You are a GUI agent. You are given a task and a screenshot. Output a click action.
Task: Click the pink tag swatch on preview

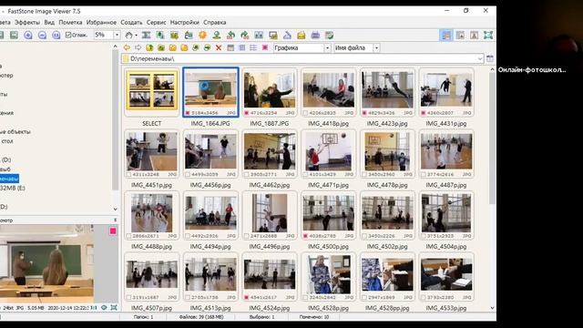click(x=113, y=231)
